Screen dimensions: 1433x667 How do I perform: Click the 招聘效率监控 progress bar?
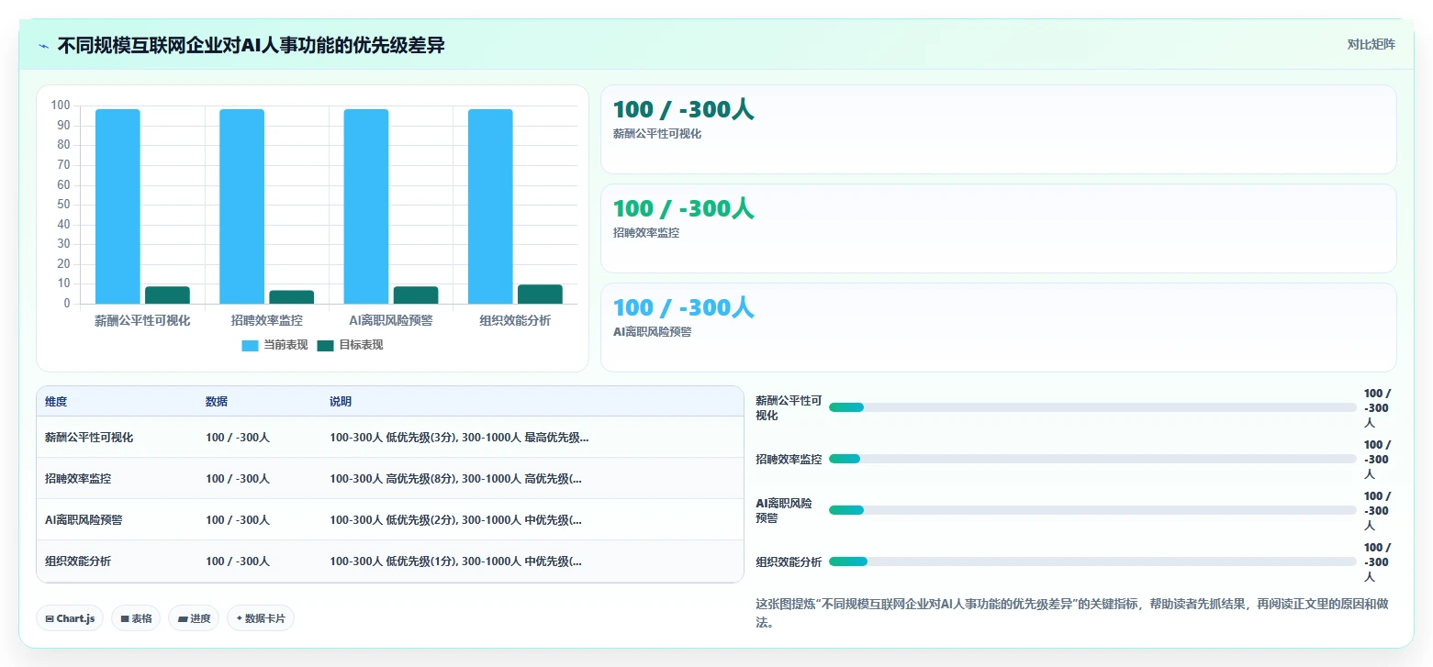1092,459
